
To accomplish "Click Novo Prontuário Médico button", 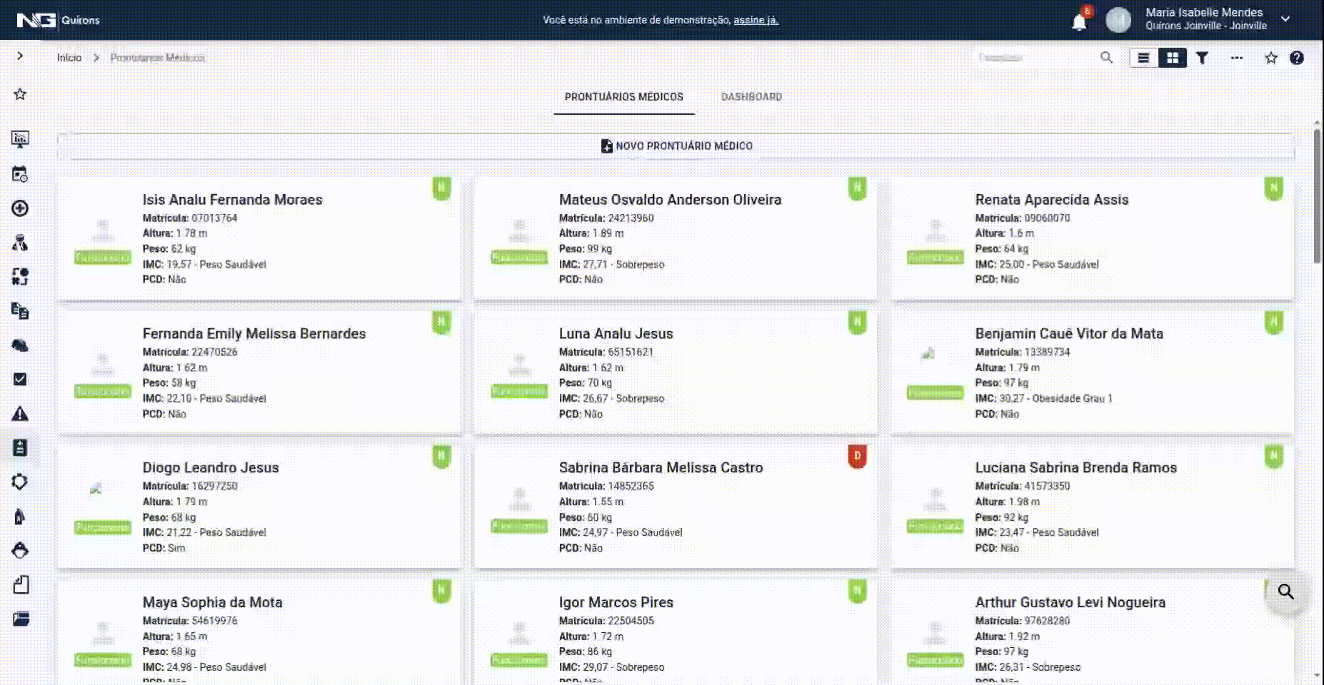I will pos(676,146).
